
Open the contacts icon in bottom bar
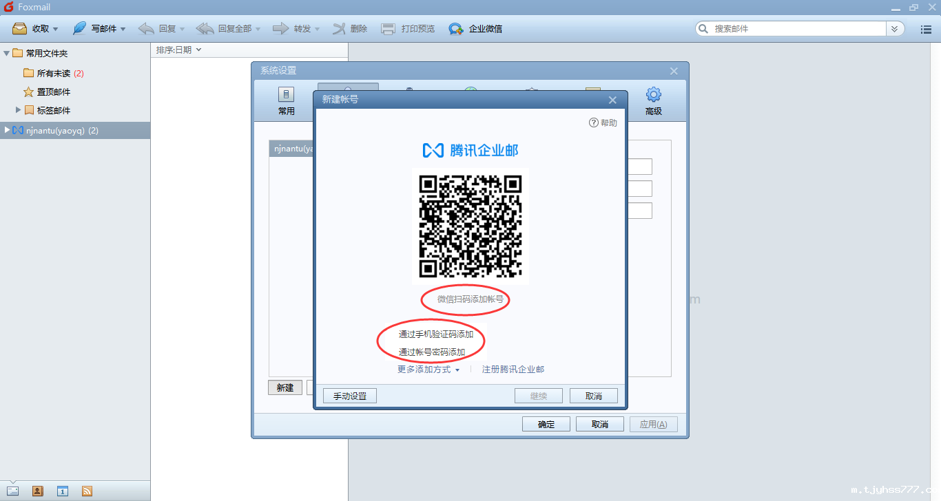pyautogui.click(x=38, y=491)
